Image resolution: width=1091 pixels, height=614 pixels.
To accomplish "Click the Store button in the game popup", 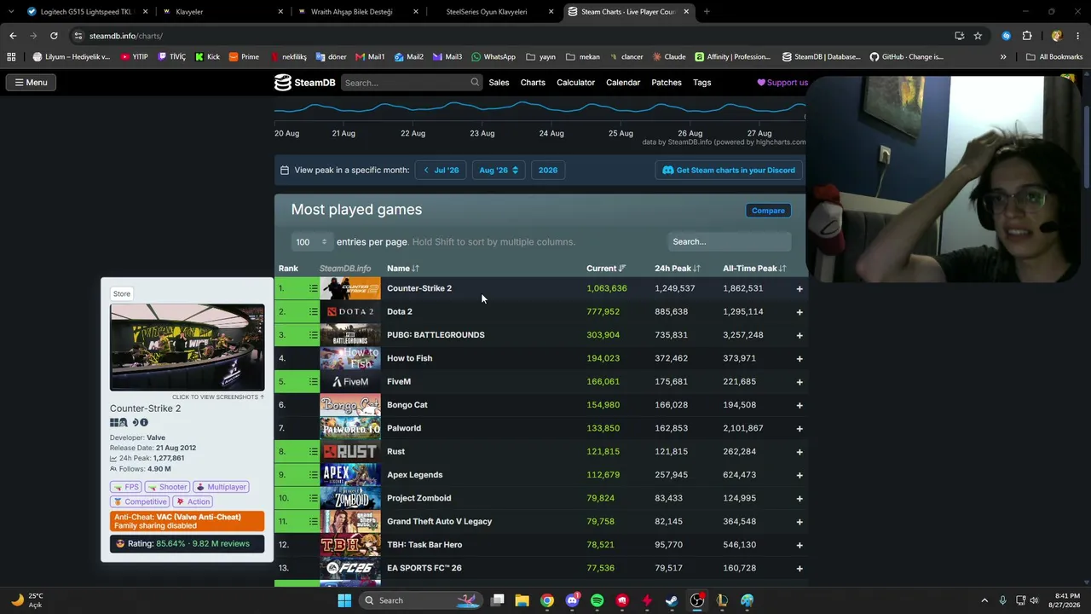I will click(122, 294).
